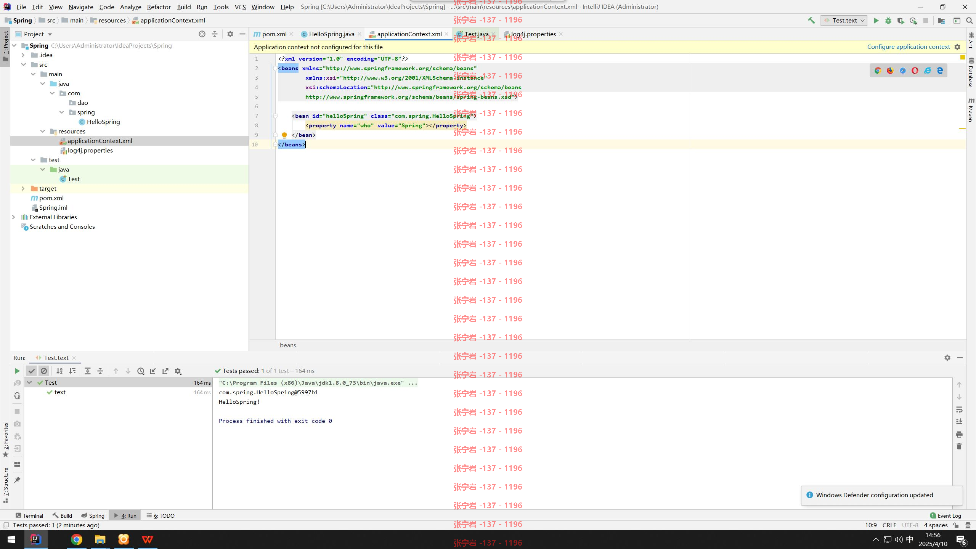Pin the Run tab
The image size is (976, 549).
[x=17, y=480]
